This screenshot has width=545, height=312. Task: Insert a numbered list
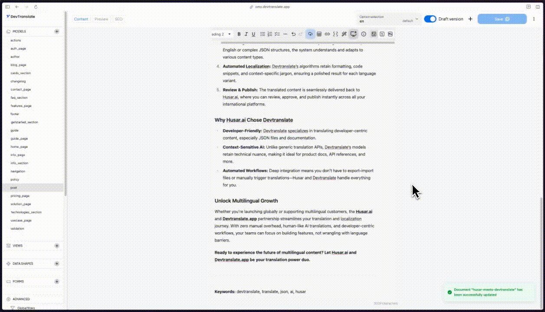270,34
